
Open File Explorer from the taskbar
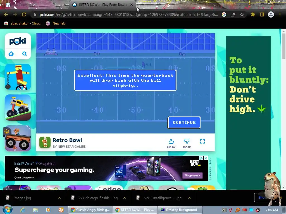[x=35, y=210]
